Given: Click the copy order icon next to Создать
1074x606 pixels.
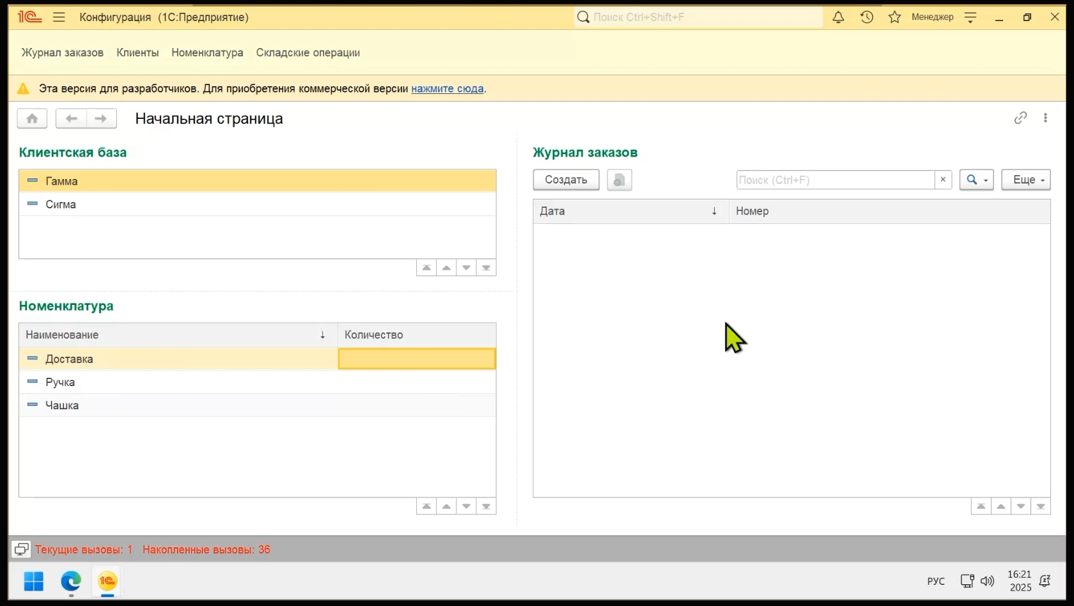Looking at the screenshot, I should pos(619,180).
